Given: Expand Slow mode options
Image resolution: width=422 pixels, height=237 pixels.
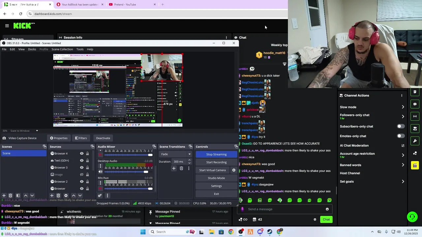Looking at the screenshot, I should tap(403, 107).
